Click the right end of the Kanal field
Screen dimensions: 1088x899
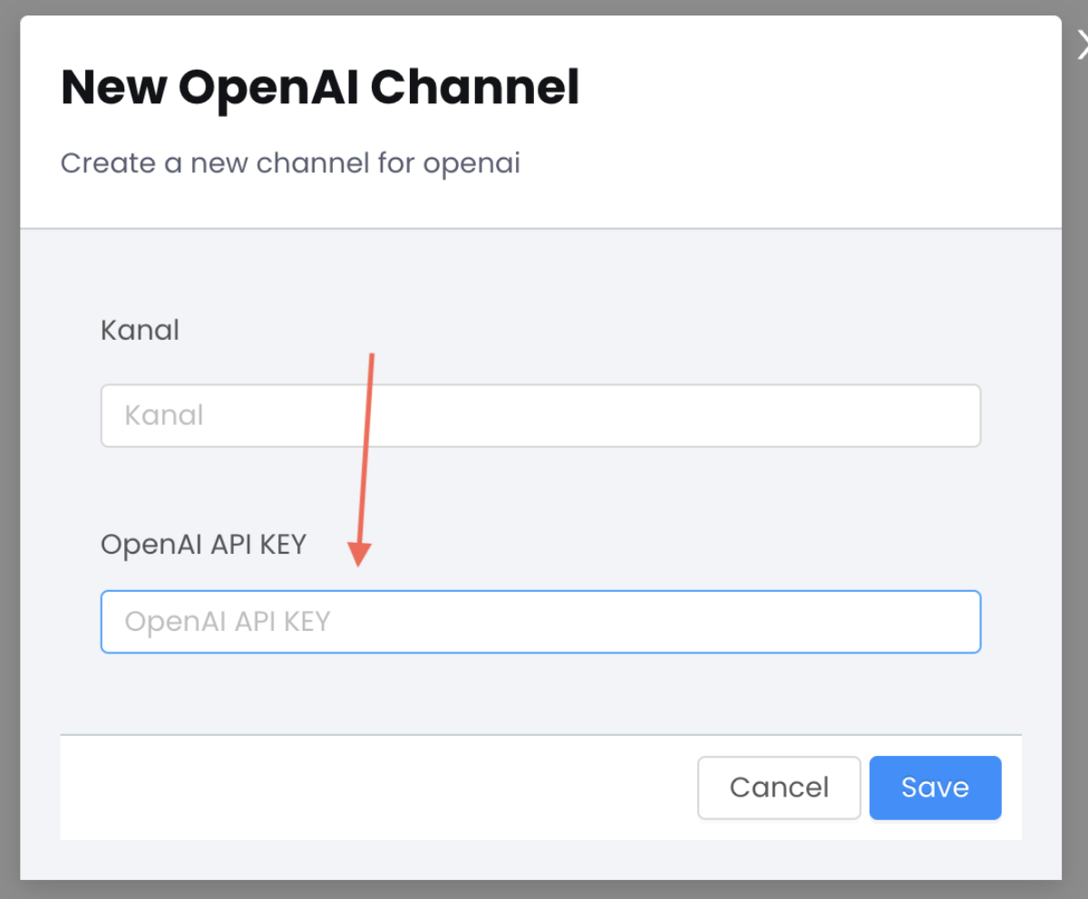(961, 415)
